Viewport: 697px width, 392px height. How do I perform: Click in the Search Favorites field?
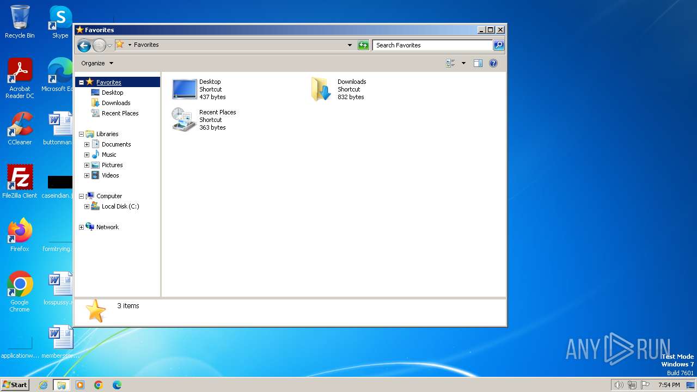[433, 45]
